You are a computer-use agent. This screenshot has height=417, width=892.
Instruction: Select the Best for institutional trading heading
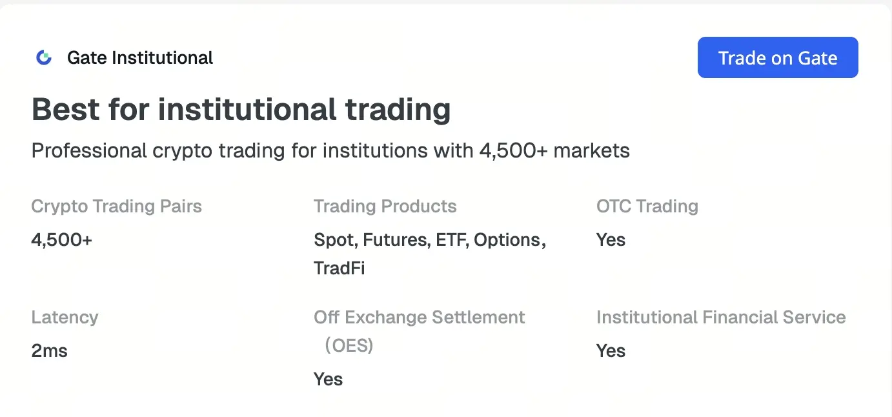point(241,110)
